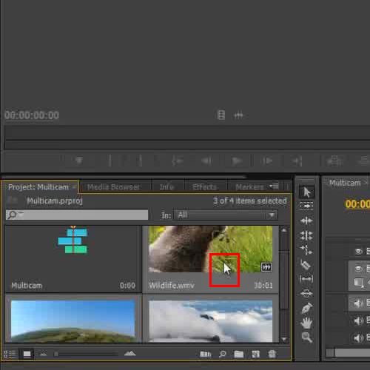
Task: Click the large mountains zoom-in icon
Action: tap(130, 354)
